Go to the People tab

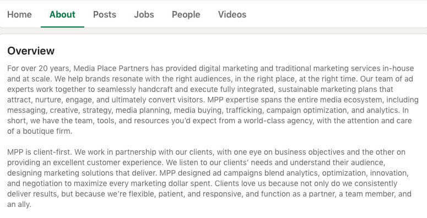pyautogui.click(x=186, y=14)
